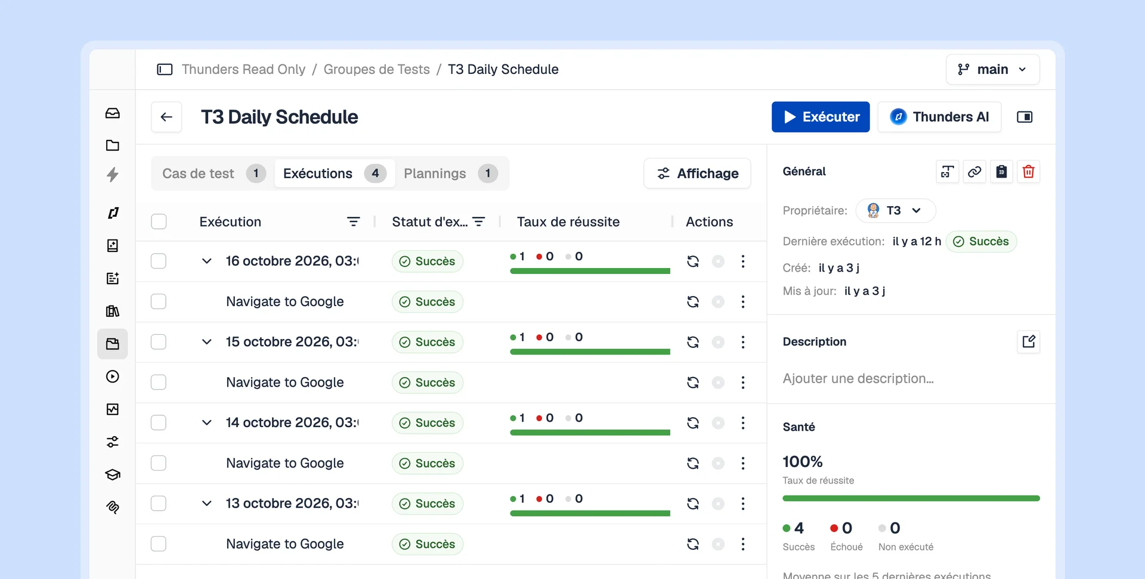
Task: Click the back arrow beside T3 Daily Schedule
Action: (166, 117)
